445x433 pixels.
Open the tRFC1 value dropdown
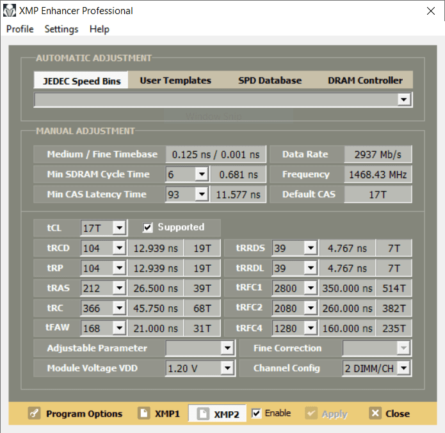[311, 288]
